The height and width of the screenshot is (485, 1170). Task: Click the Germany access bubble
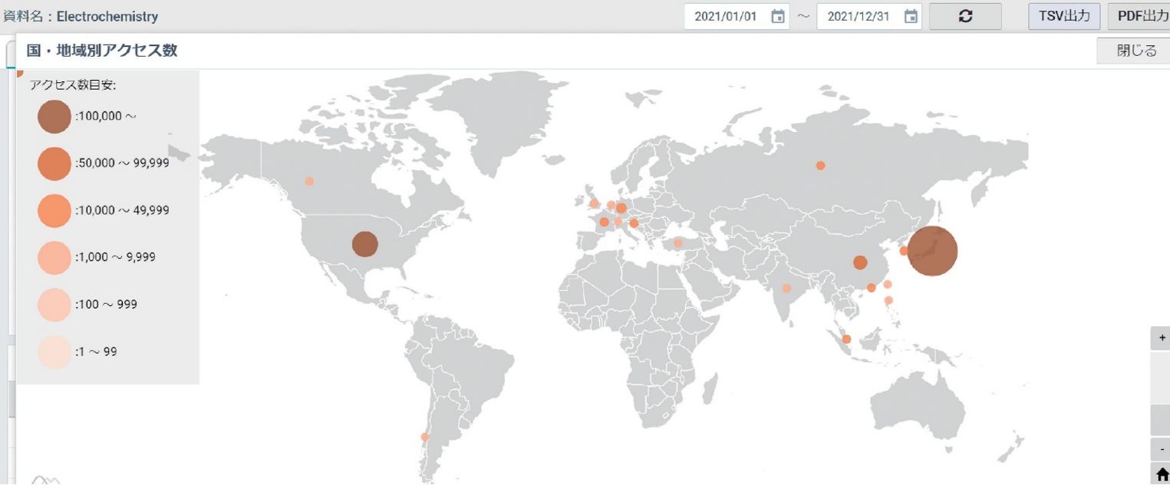[621, 208]
